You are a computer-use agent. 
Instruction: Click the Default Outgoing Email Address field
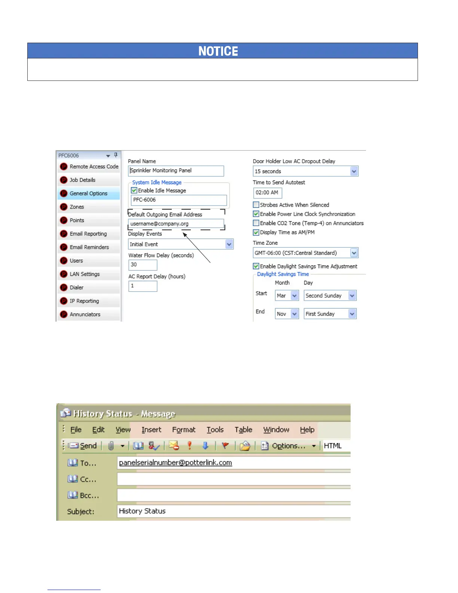click(x=176, y=224)
